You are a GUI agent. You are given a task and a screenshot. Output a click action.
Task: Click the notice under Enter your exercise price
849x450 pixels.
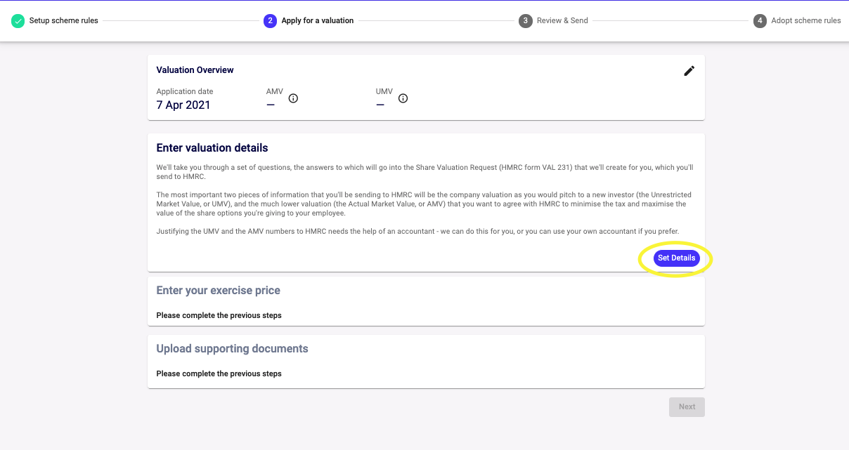(x=219, y=316)
